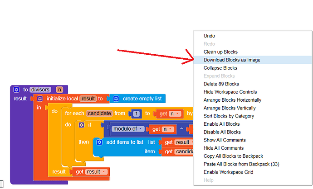The width and height of the screenshot is (313, 189).
Task: Click the candidate loop variable name
Action: tap(99, 113)
